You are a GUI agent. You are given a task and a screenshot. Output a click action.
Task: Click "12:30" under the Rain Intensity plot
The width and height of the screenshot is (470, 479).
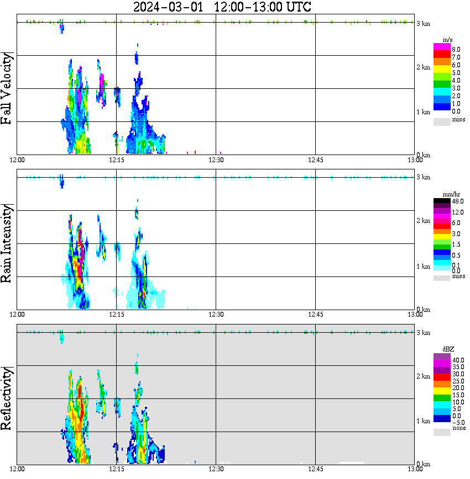(216, 315)
